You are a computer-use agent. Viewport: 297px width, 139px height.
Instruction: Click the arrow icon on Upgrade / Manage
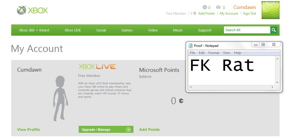pos(128,129)
